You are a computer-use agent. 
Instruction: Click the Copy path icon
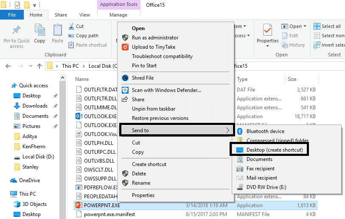pos(71,36)
